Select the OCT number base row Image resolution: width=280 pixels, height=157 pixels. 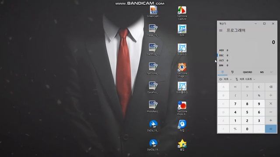pyautogui.click(x=247, y=61)
